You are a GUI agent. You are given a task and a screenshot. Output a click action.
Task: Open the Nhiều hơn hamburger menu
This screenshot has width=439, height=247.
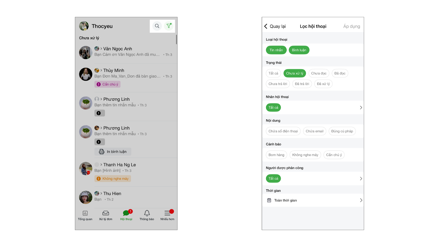pyautogui.click(x=167, y=213)
